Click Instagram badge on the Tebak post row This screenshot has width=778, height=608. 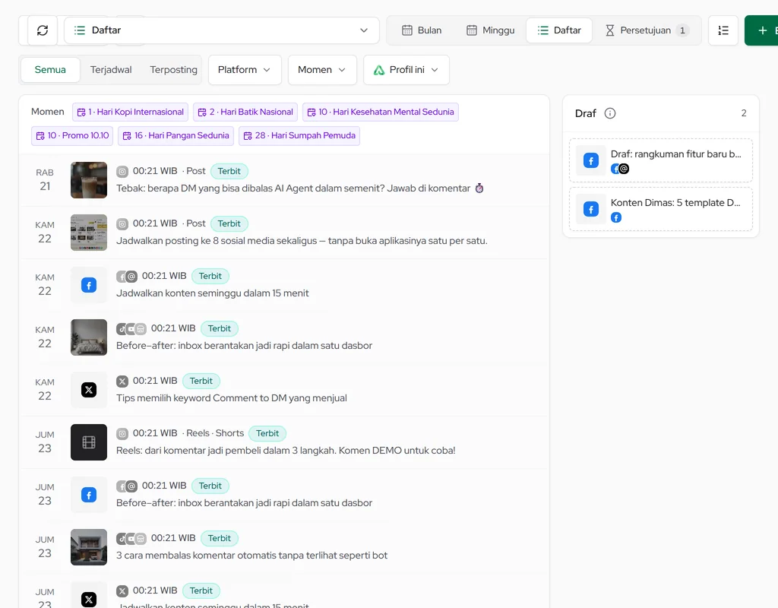[x=122, y=171]
